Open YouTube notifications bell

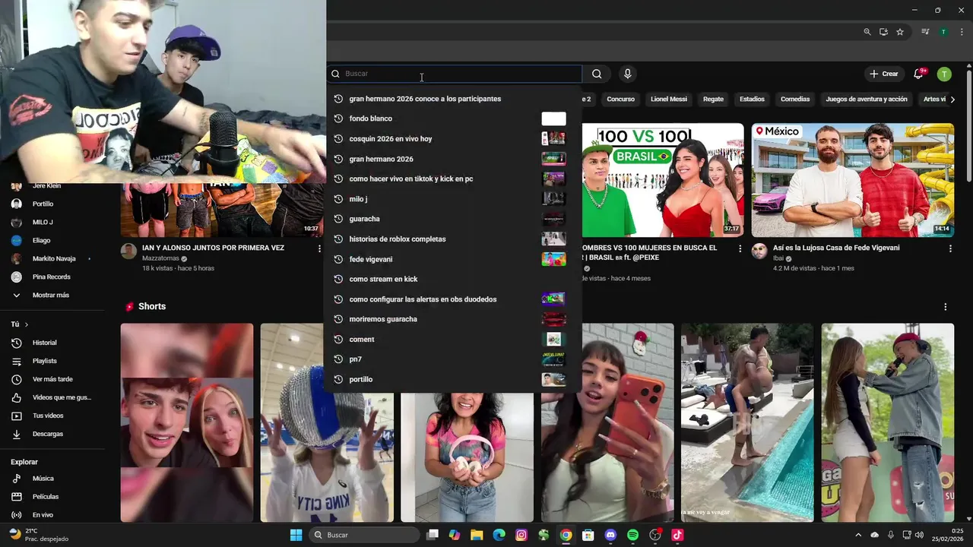[x=919, y=74]
